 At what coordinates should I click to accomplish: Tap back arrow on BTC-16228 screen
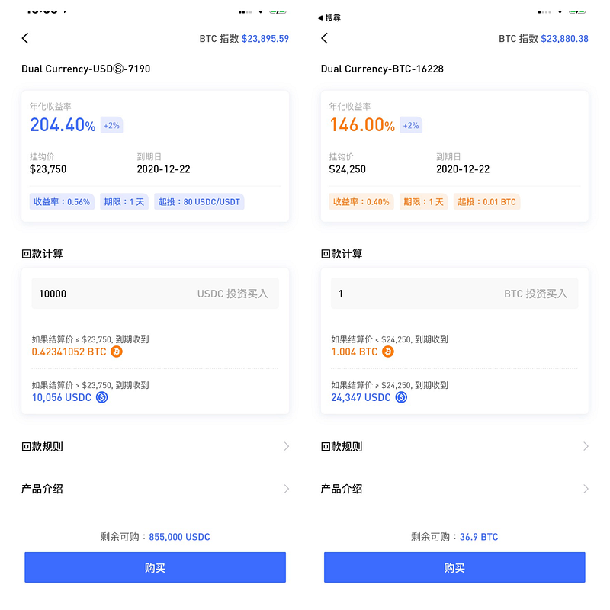tap(325, 38)
